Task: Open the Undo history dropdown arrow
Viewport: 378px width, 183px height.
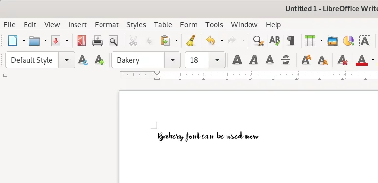Action: 222,41
